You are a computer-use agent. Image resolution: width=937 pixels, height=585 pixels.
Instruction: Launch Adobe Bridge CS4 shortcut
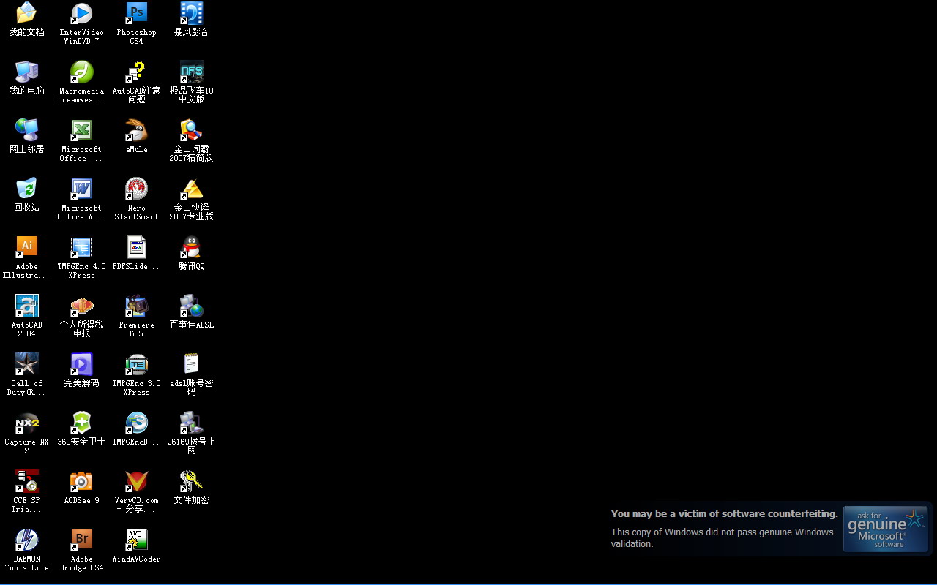tap(81, 540)
